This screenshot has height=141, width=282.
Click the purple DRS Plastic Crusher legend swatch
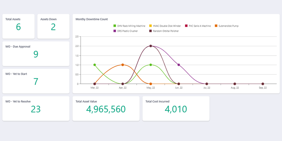point(115,31)
